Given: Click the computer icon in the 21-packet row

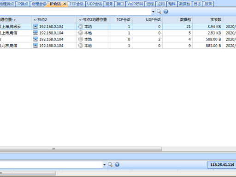Looking at the screenshot, I should click(x=35, y=26).
